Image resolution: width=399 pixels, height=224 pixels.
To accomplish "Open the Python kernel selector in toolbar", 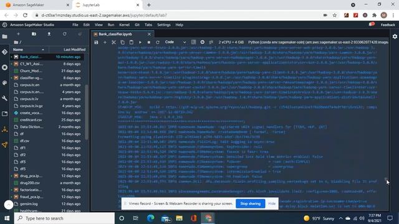I will (318, 42).
